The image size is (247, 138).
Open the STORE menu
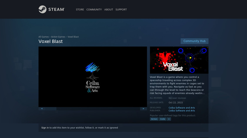80,10
